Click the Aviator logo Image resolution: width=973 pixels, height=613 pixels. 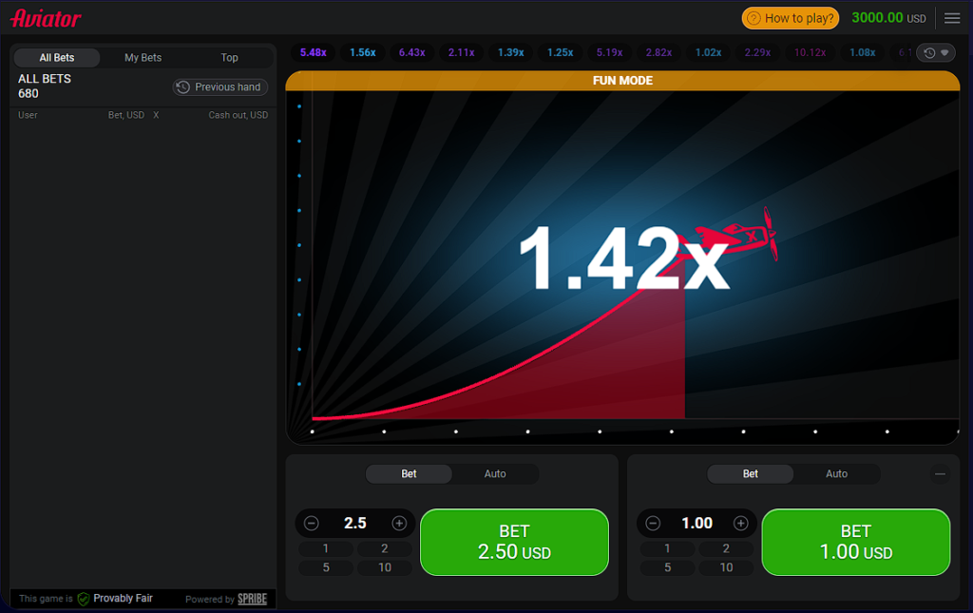(46, 18)
